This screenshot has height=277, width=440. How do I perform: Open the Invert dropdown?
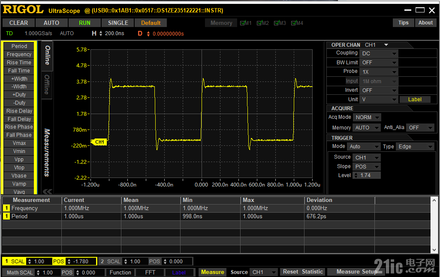click(x=379, y=90)
